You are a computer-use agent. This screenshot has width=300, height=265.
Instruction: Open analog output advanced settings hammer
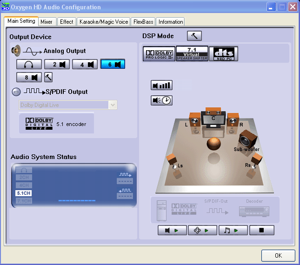pyautogui.click(x=48, y=77)
